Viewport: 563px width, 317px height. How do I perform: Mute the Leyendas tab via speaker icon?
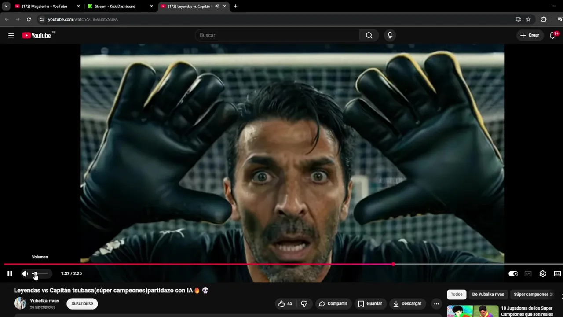[x=217, y=6]
